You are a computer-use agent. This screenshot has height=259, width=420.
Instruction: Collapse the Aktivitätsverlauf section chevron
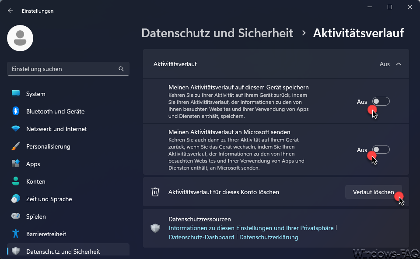click(399, 64)
